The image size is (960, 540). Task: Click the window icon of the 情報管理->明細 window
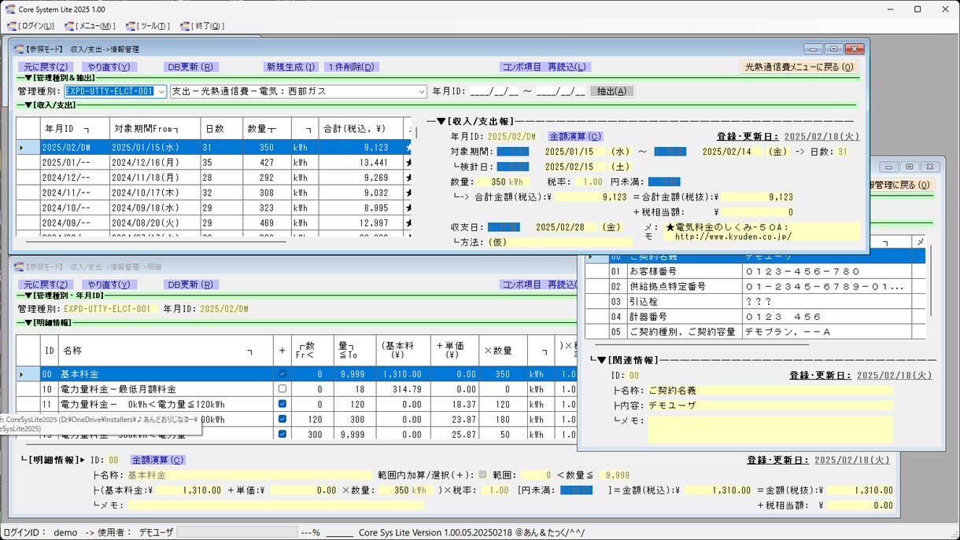point(20,267)
